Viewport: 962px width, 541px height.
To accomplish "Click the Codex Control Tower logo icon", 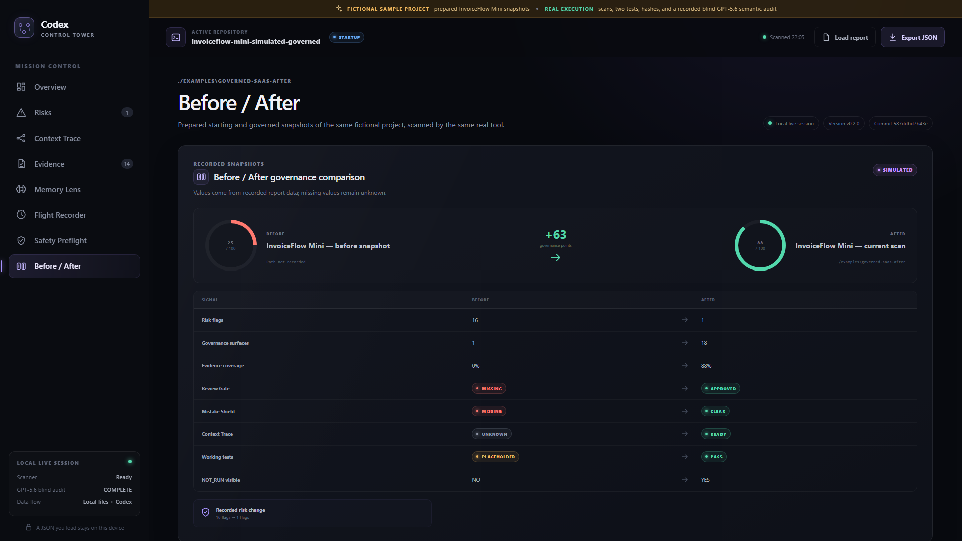I will click(x=24, y=28).
